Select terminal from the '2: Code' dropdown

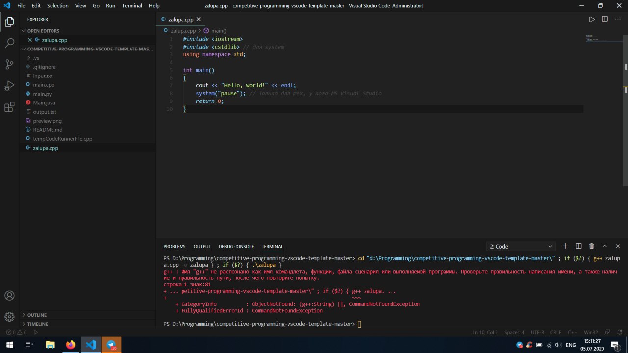pyautogui.click(x=521, y=246)
